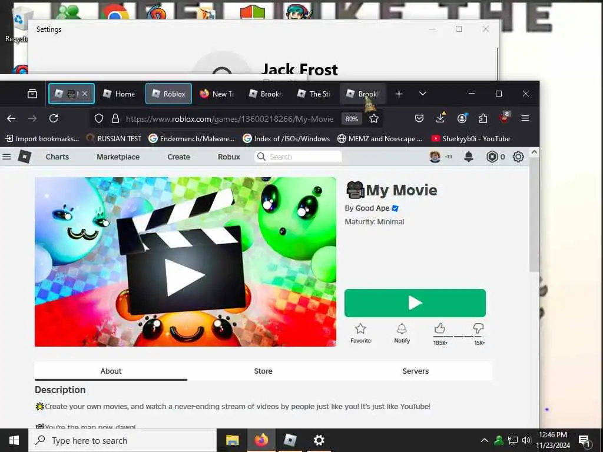Reload the current Roblox page

click(x=54, y=118)
